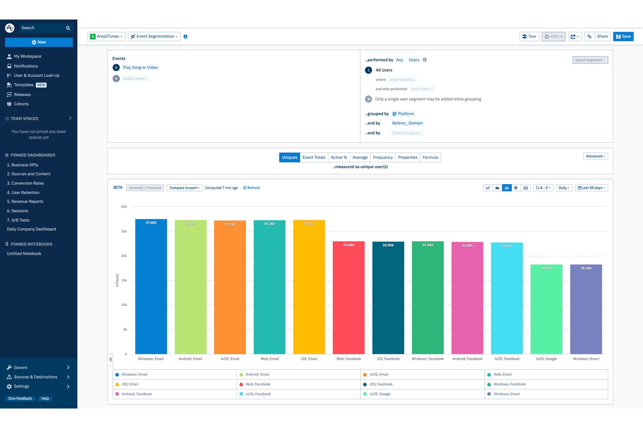
Task: Switch to the Formula tab
Action: [431, 157]
